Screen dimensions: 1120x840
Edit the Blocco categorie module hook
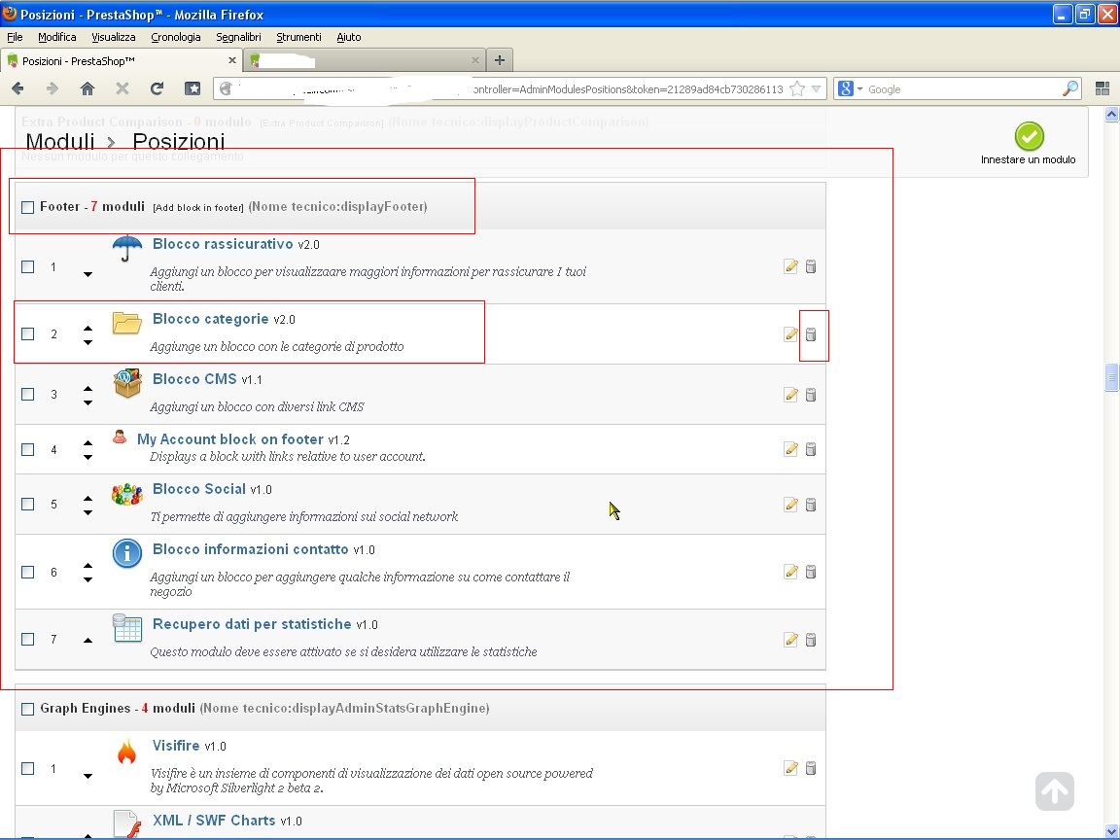pos(790,334)
